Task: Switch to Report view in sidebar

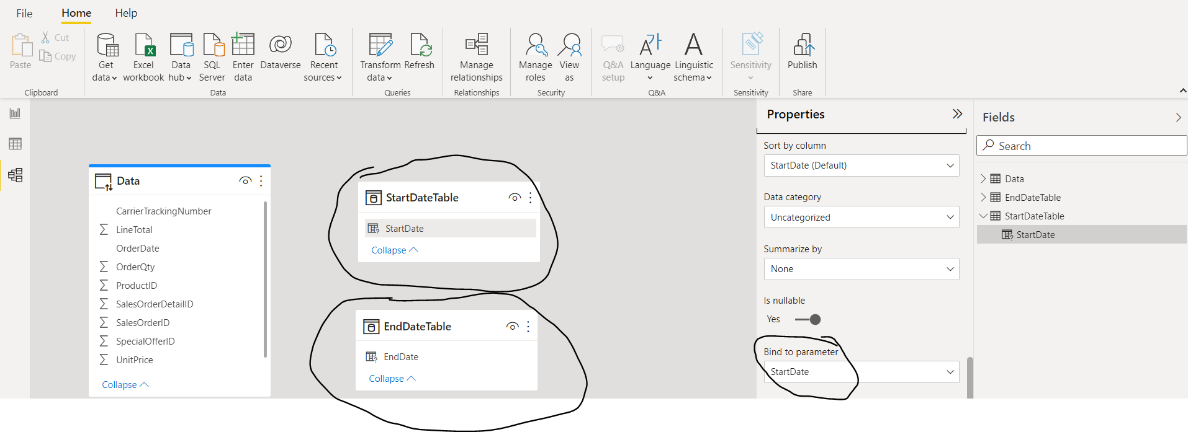Action: (15, 113)
